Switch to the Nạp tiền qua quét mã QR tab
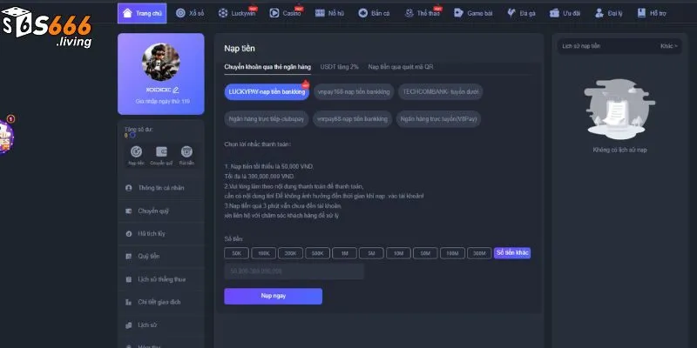Image resolution: width=697 pixels, height=348 pixels. pos(400,66)
